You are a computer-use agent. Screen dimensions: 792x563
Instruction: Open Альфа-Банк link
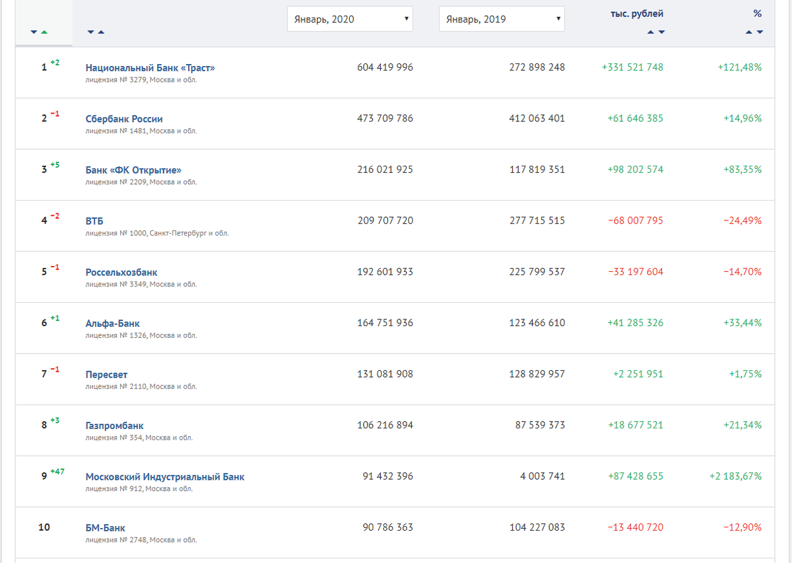[113, 323]
